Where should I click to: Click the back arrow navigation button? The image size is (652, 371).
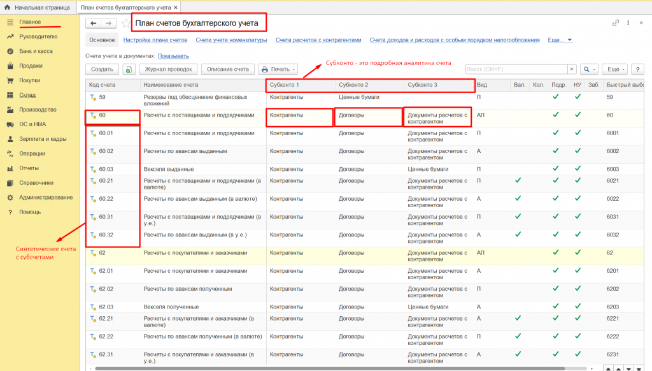click(x=94, y=24)
